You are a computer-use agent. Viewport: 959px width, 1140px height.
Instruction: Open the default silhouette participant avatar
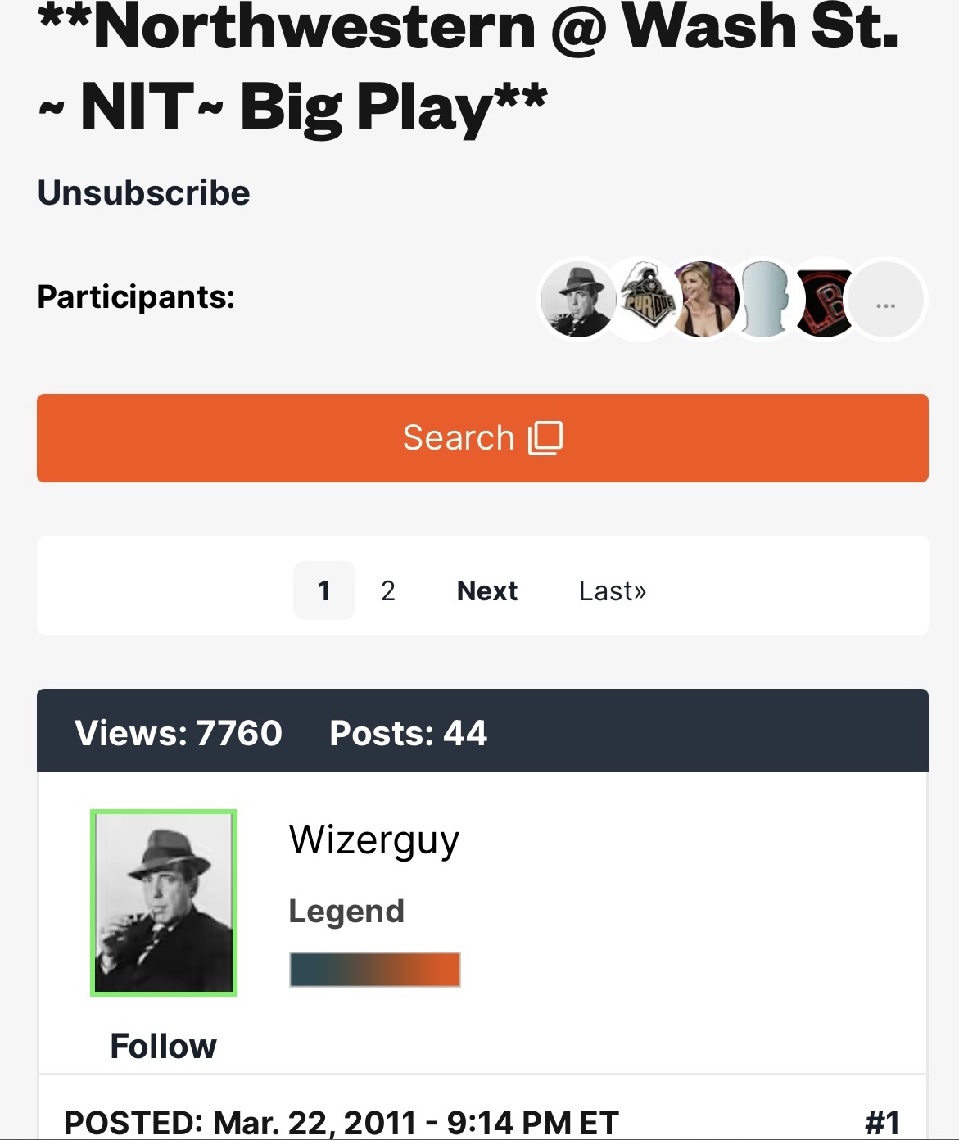(763, 300)
